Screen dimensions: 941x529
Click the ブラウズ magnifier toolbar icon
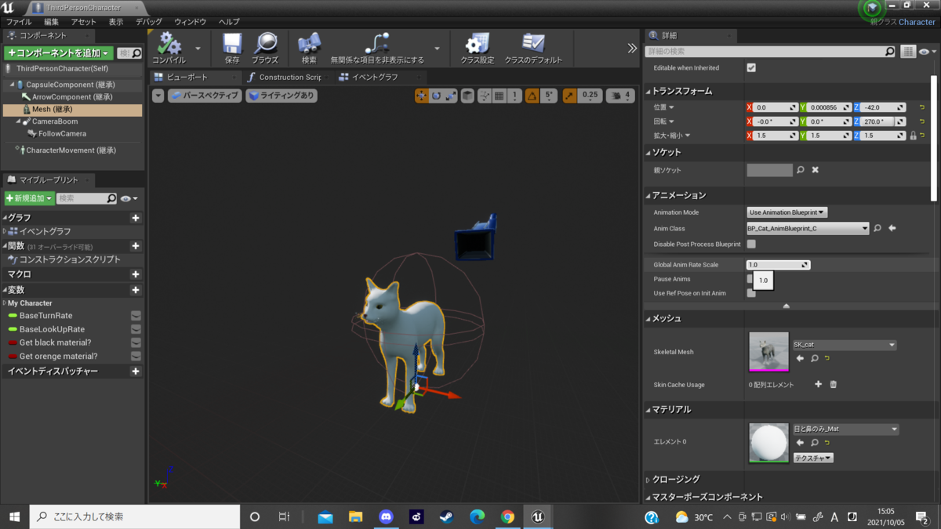[265, 48]
